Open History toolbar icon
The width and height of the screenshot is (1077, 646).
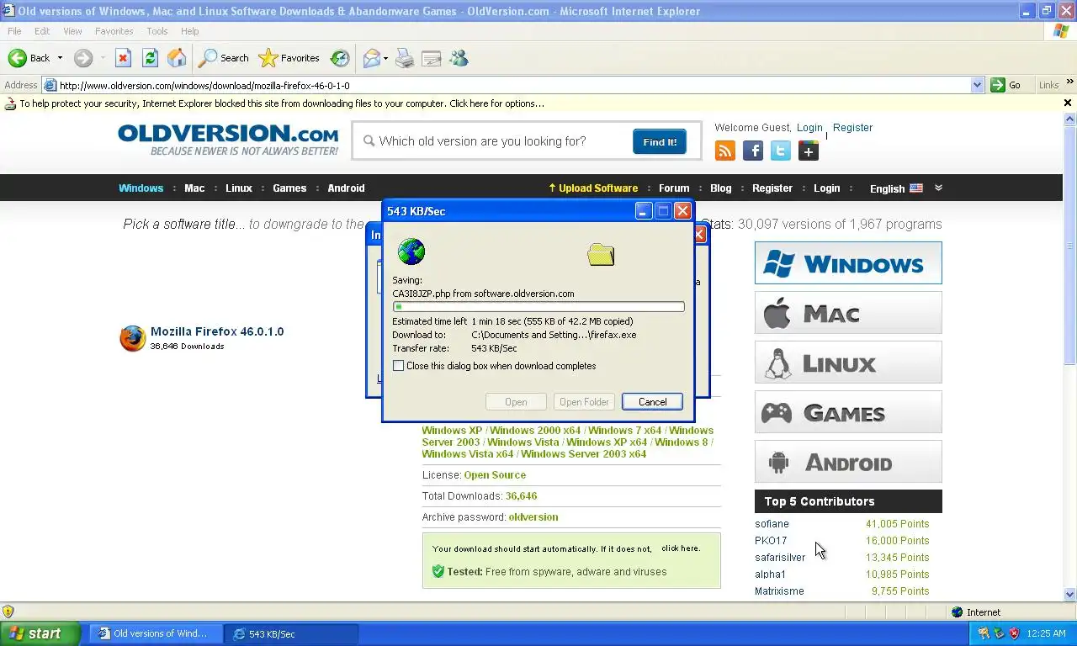340,58
